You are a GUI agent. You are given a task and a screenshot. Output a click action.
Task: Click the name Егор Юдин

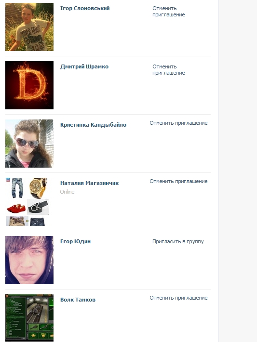click(75, 241)
